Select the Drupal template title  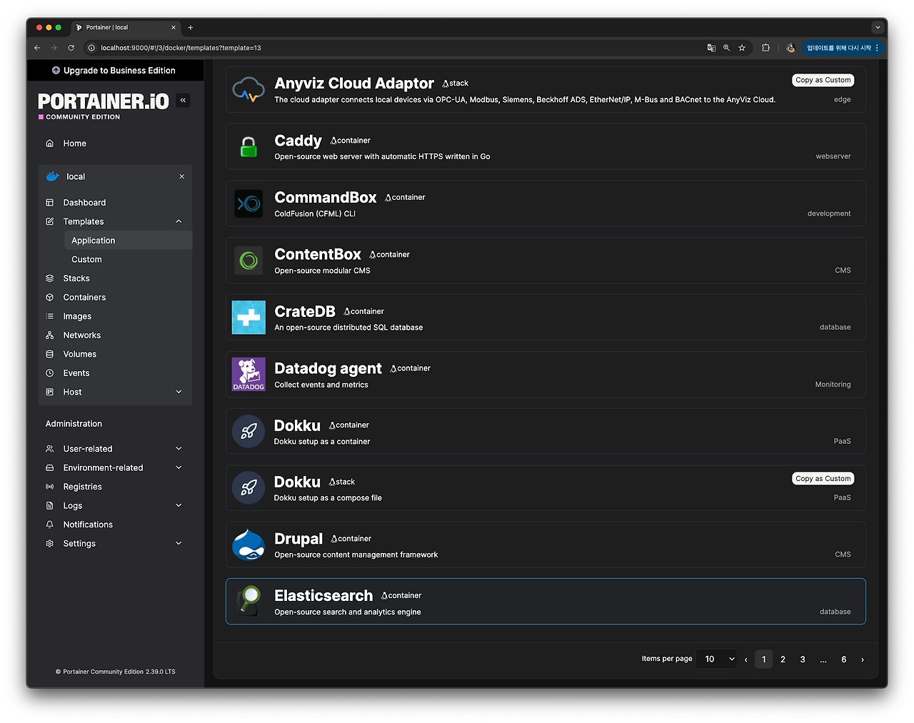[298, 539]
